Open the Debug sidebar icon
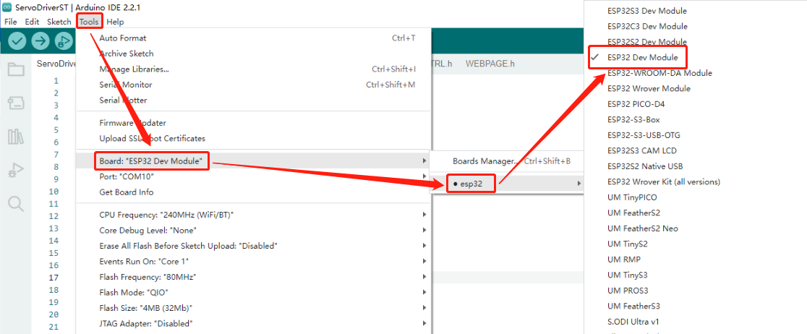Viewport: 807px width, 334px height. (16, 171)
